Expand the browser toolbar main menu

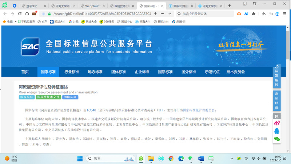(x=285, y=13)
